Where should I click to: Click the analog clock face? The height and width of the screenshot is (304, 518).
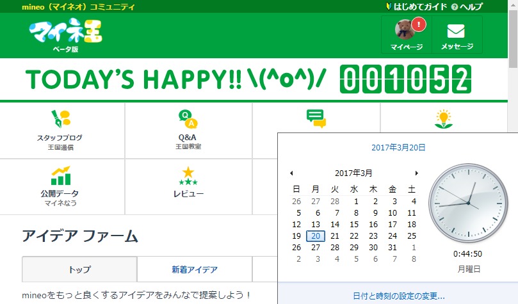pos(468,203)
